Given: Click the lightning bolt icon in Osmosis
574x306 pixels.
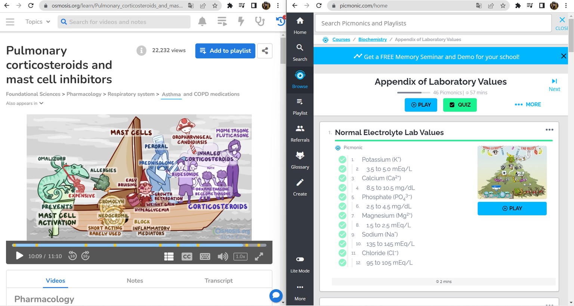Looking at the screenshot, I should (241, 22).
